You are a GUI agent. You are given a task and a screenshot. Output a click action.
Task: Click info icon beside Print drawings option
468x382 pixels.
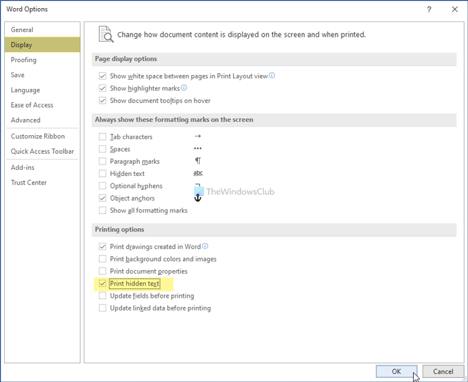point(205,246)
